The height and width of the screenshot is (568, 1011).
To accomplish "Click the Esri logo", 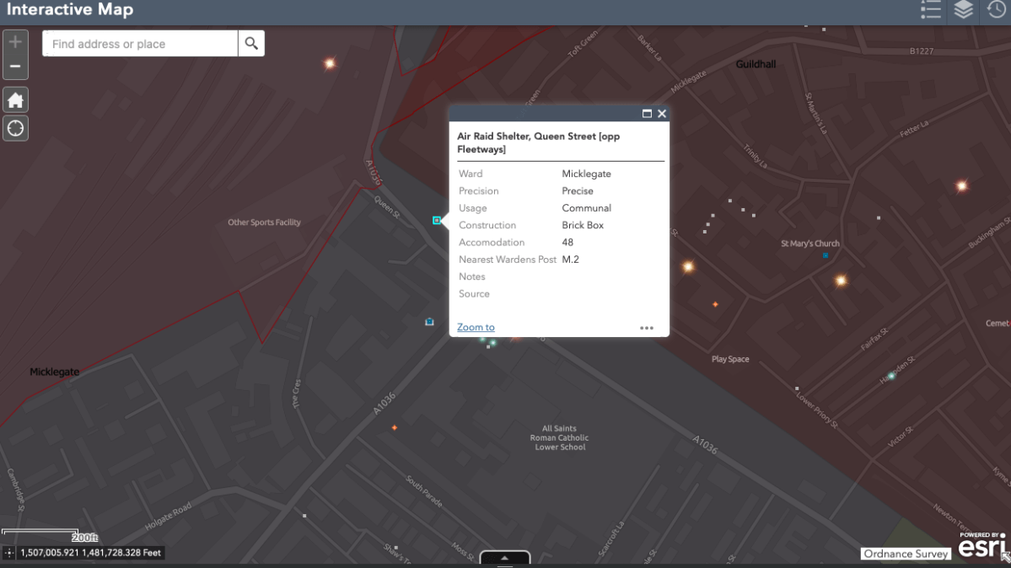I will pos(981,548).
